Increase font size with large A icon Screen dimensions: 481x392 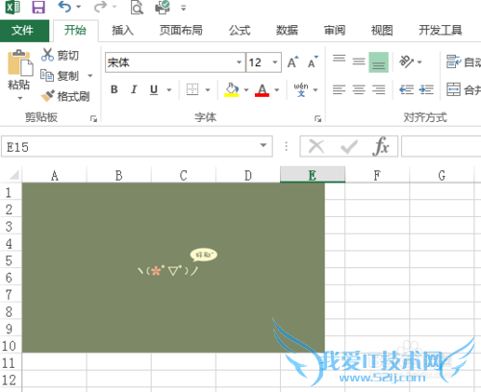click(x=293, y=62)
